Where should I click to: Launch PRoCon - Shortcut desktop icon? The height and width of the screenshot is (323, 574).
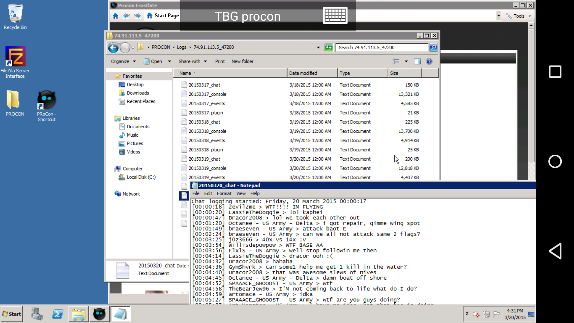[x=47, y=106]
